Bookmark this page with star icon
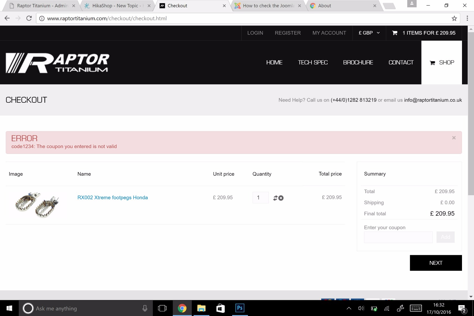Image resolution: width=474 pixels, height=316 pixels. [x=454, y=18]
